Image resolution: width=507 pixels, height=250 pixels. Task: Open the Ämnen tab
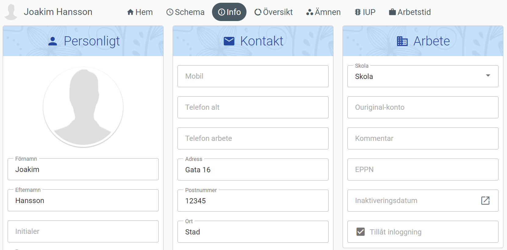323,12
